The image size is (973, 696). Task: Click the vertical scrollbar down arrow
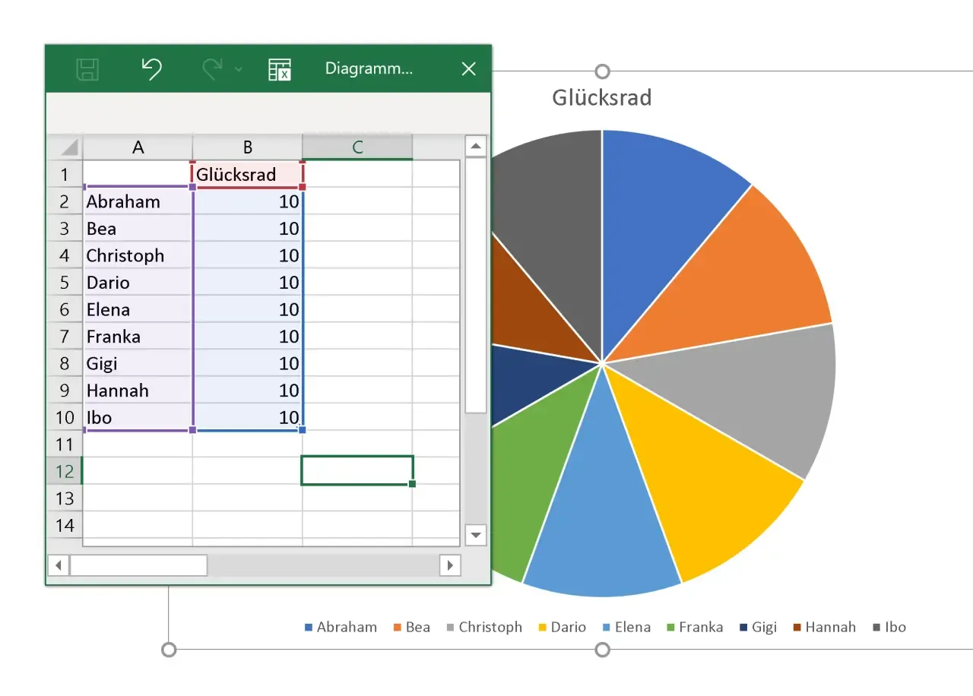(476, 535)
